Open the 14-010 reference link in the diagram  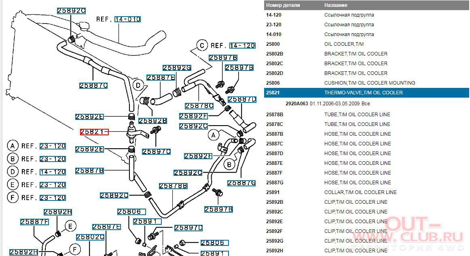click(x=128, y=19)
